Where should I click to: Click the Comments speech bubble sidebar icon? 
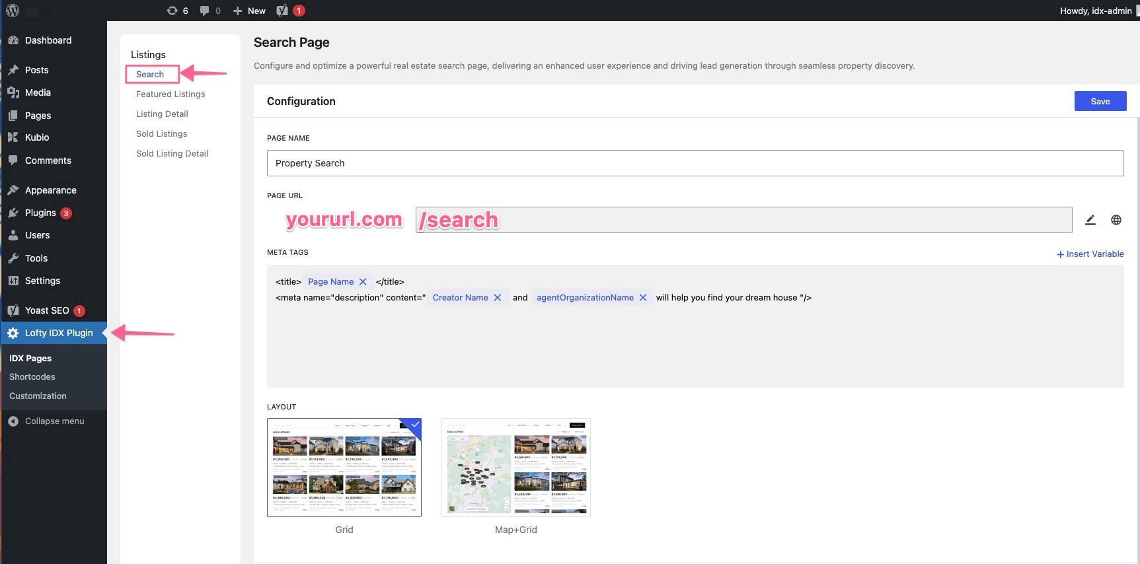pyautogui.click(x=13, y=160)
